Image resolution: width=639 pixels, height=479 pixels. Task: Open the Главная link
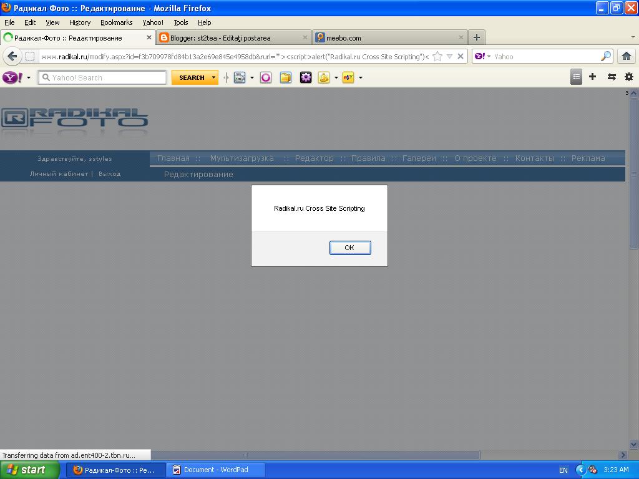coord(173,158)
